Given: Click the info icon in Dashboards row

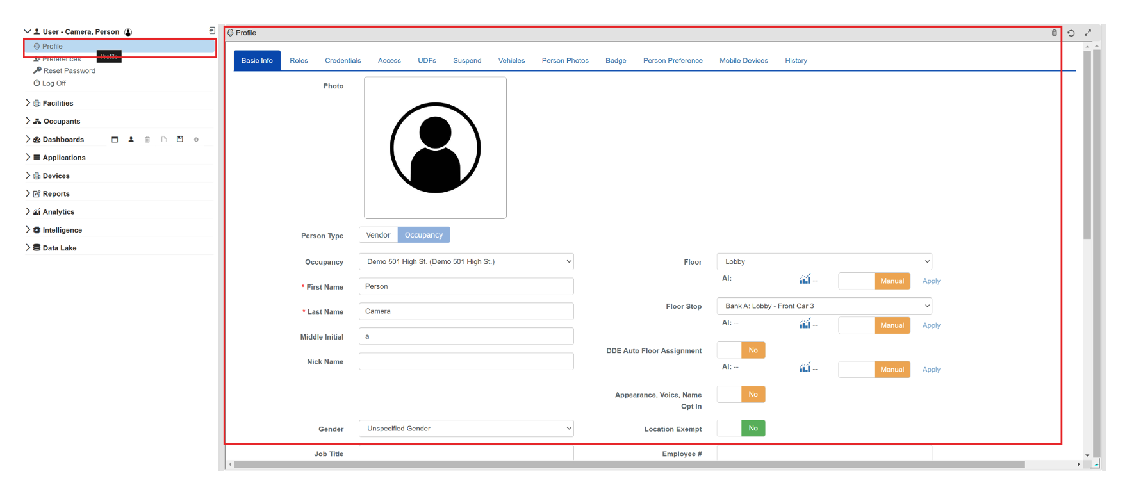Looking at the screenshot, I should tap(196, 139).
